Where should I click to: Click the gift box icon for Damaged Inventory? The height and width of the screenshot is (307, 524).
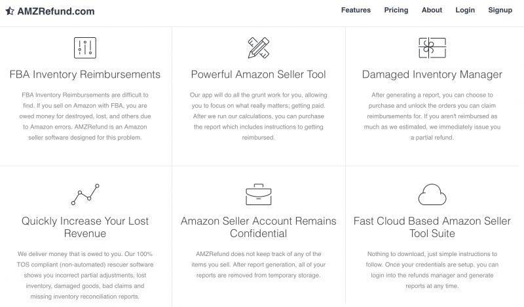click(432, 48)
